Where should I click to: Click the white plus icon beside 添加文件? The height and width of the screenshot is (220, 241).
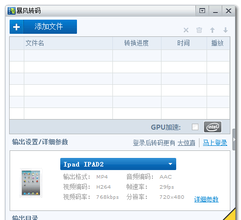pos(16,27)
